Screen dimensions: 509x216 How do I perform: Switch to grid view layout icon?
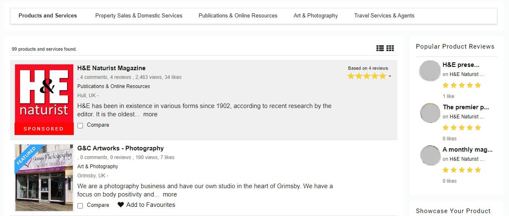click(390, 48)
